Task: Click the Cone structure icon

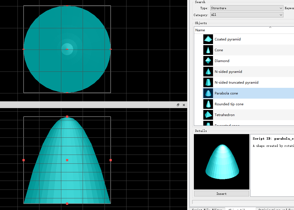Action: (208, 50)
